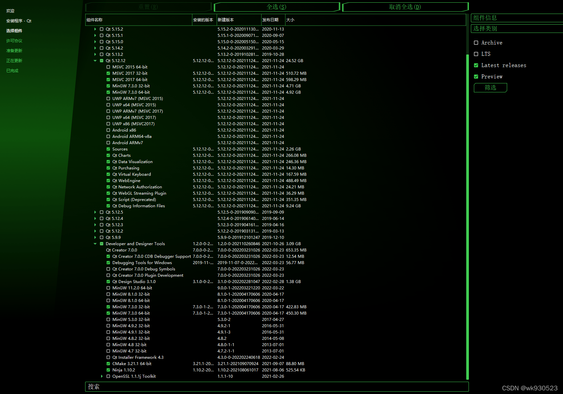This screenshot has width=563, height=394.
Task: Select the Qt Network Authorization row
Action: (275, 187)
